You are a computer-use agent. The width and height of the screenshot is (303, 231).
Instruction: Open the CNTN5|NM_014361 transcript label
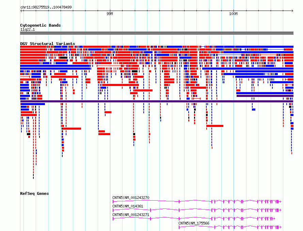pos(128,206)
